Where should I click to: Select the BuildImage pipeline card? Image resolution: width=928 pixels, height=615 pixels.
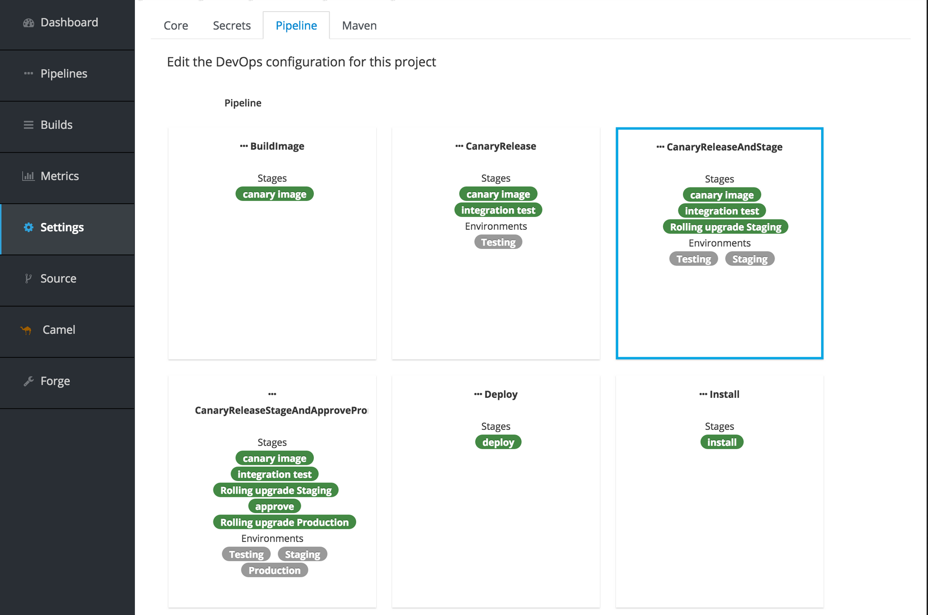point(272,243)
